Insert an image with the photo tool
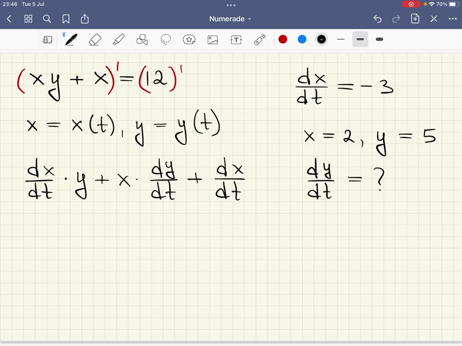The width and height of the screenshot is (462, 346). (x=213, y=39)
